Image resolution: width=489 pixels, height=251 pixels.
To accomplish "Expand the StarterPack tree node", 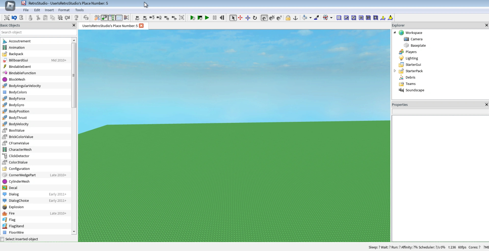I will click(395, 71).
